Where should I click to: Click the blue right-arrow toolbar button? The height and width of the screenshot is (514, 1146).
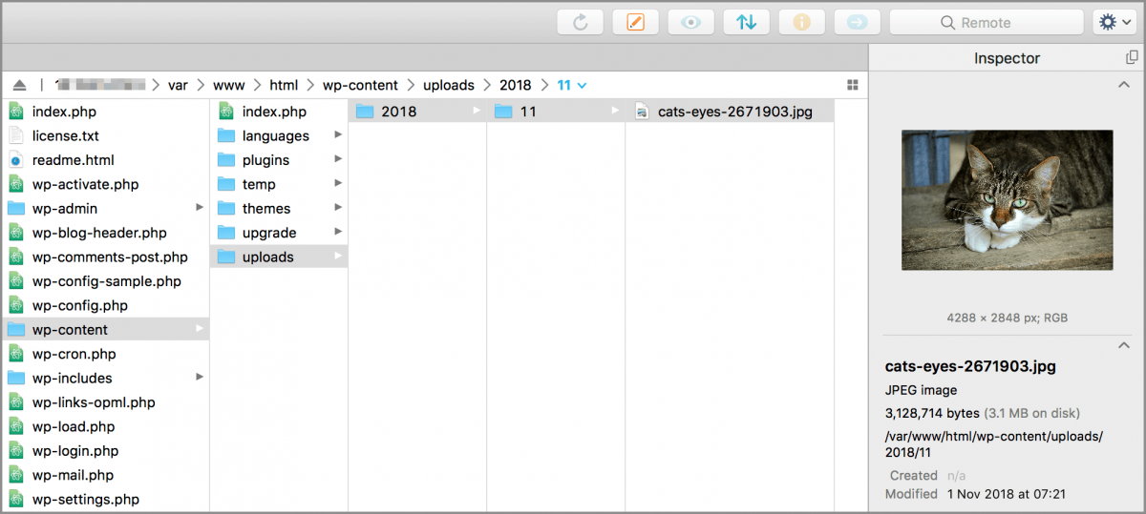click(857, 22)
